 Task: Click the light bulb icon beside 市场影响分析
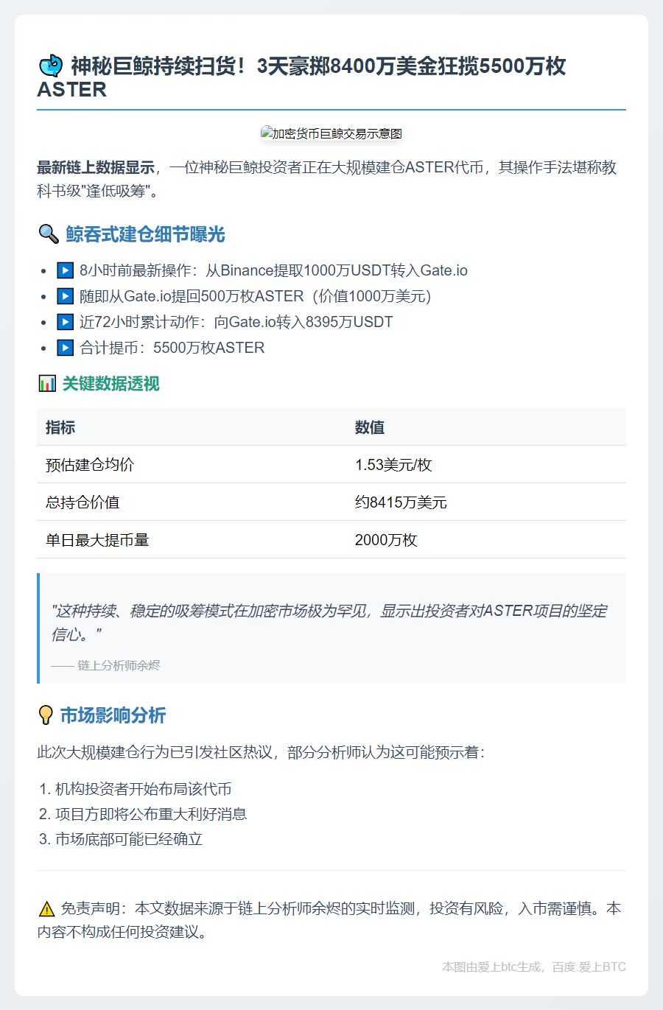pyautogui.click(x=46, y=715)
